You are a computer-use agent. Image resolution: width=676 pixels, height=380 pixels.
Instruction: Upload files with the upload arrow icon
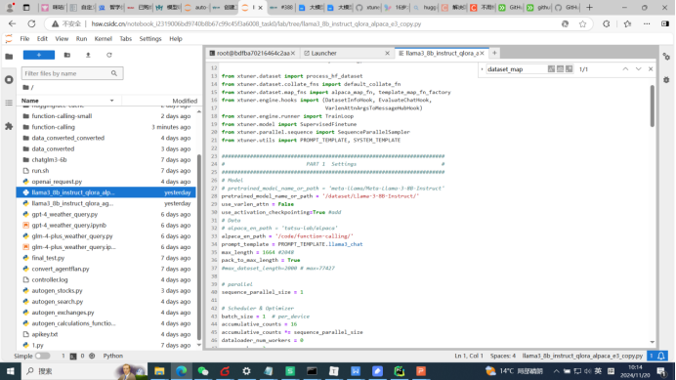[x=88, y=56]
